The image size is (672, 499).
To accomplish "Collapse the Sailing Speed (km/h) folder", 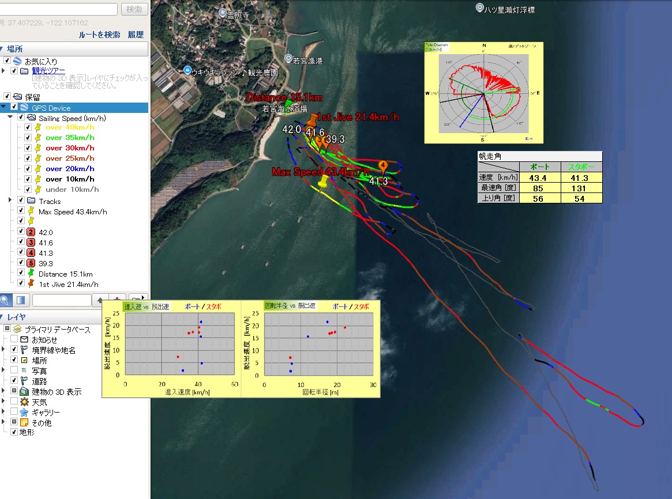I will click(x=10, y=117).
